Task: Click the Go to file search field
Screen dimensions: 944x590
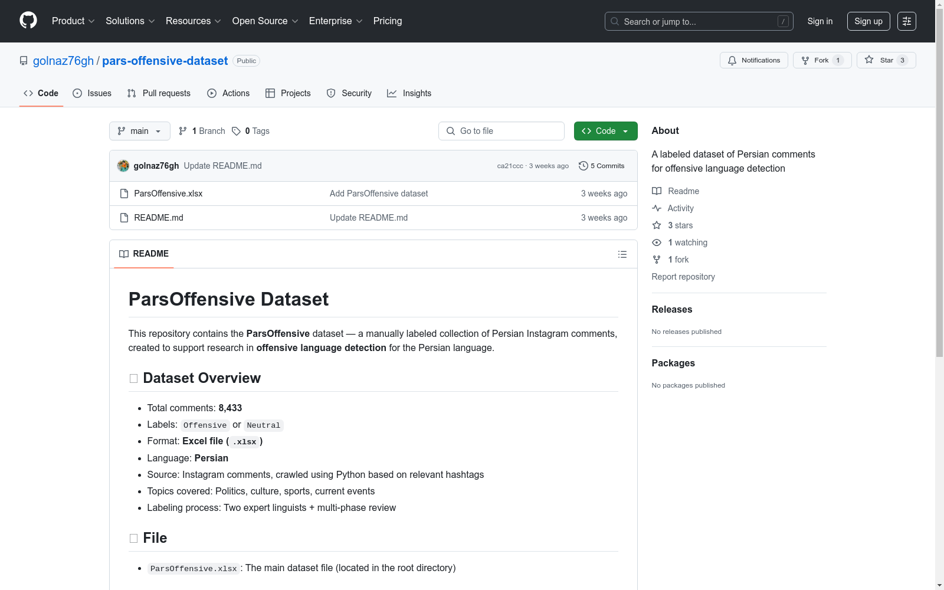Action: [501, 131]
